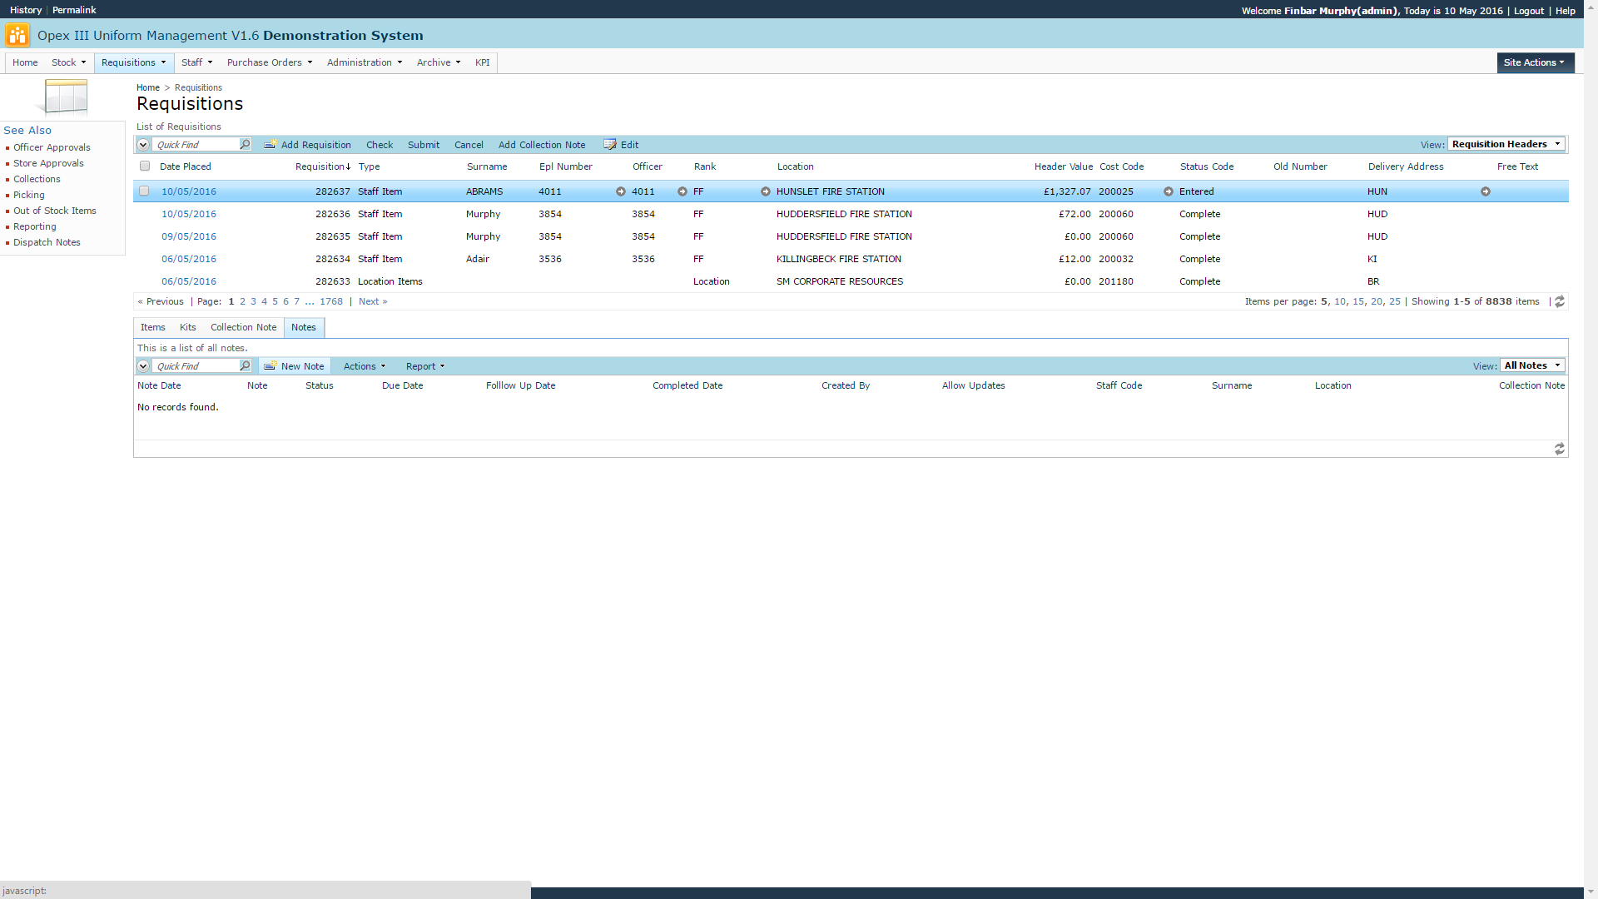Viewport: 1598px width, 899px height.
Task: Tick the select-all header checkbox
Action: pyautogui.click(x=145, y=166)
